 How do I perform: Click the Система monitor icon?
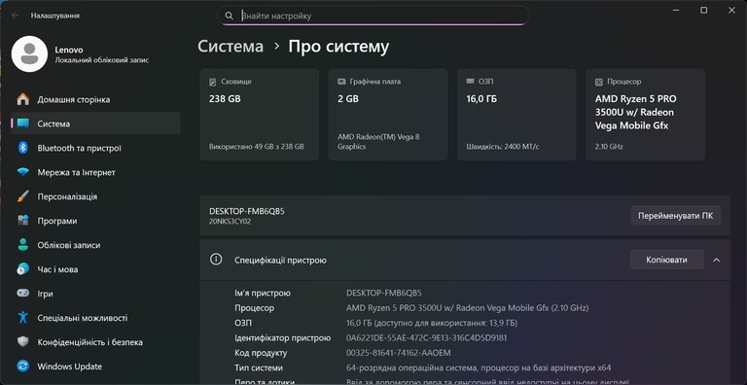click(23, 123)
